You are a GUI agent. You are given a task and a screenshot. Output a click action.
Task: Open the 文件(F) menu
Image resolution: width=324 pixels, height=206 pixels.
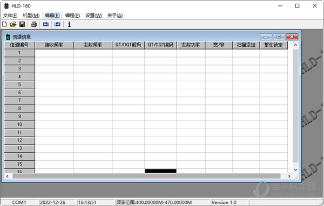10,16
